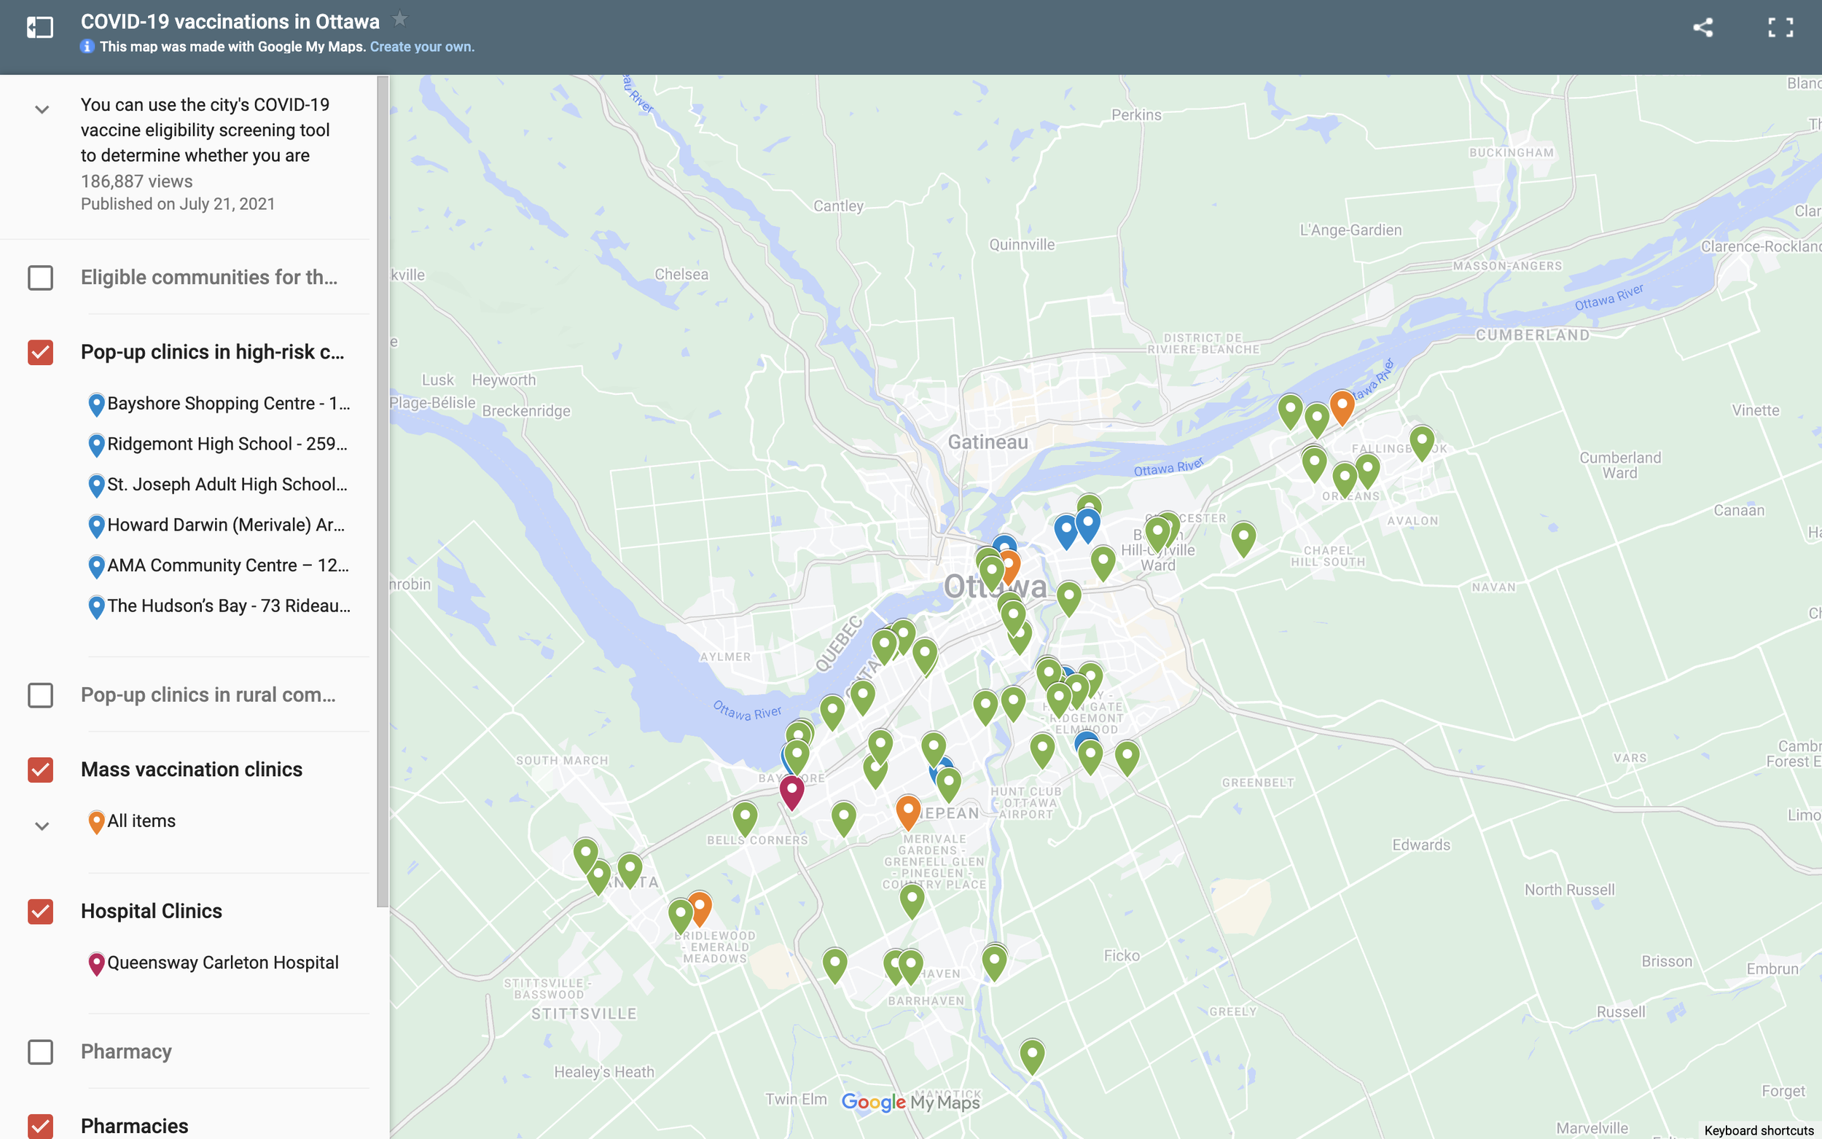Uncheck the Hospital Clinics layer
Viewport: 1822px width, 1139px height.
41,911
